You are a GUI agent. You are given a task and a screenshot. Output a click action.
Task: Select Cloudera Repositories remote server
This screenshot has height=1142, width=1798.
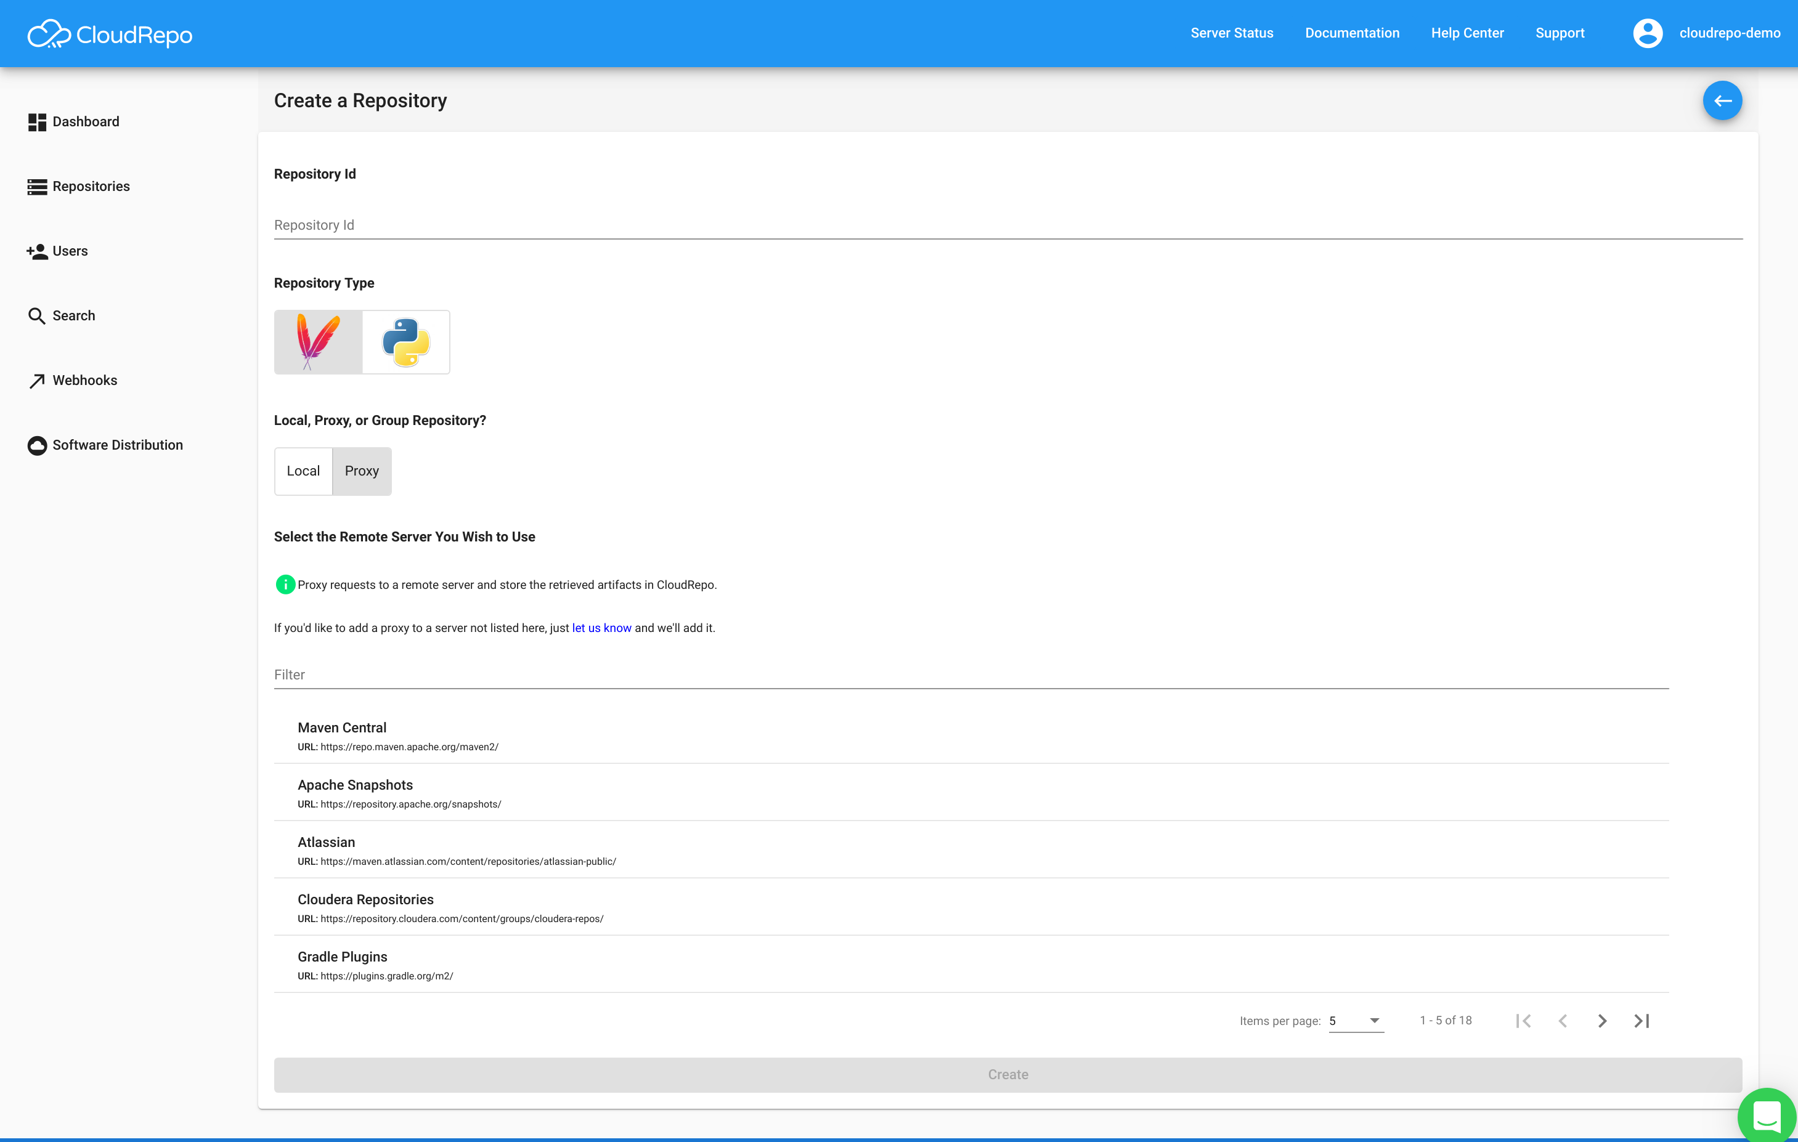(972, 908)
